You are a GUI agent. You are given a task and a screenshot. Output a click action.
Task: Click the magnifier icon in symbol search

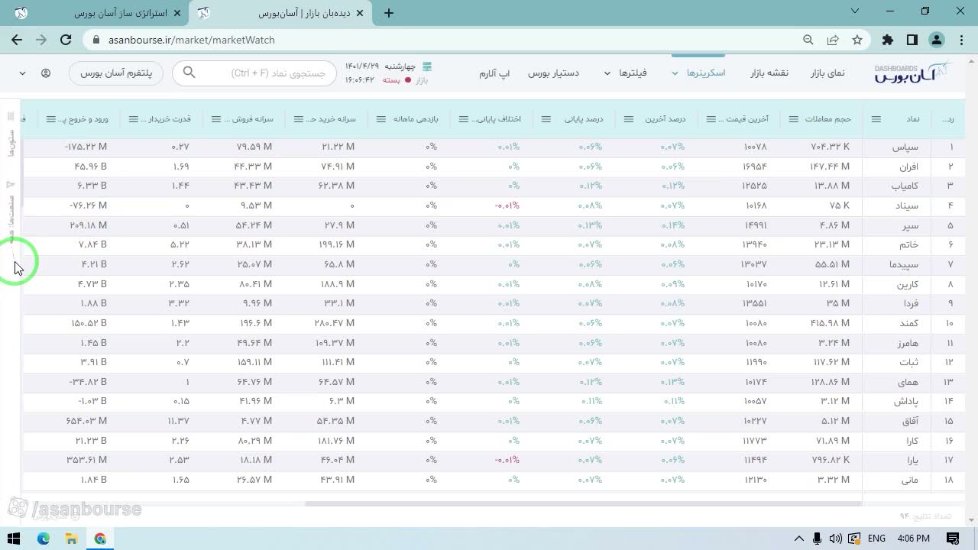tap(189, 73)
